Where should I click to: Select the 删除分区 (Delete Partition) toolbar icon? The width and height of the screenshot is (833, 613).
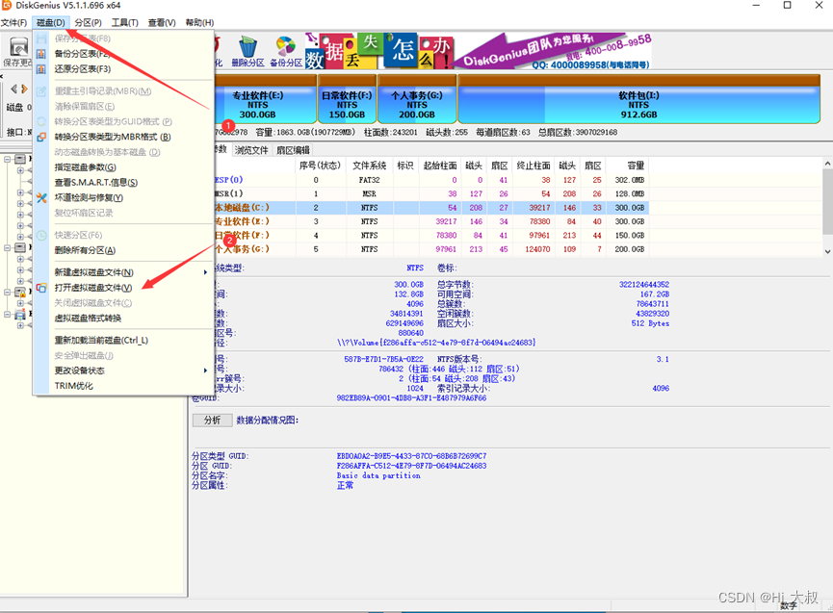pos(247,46)
